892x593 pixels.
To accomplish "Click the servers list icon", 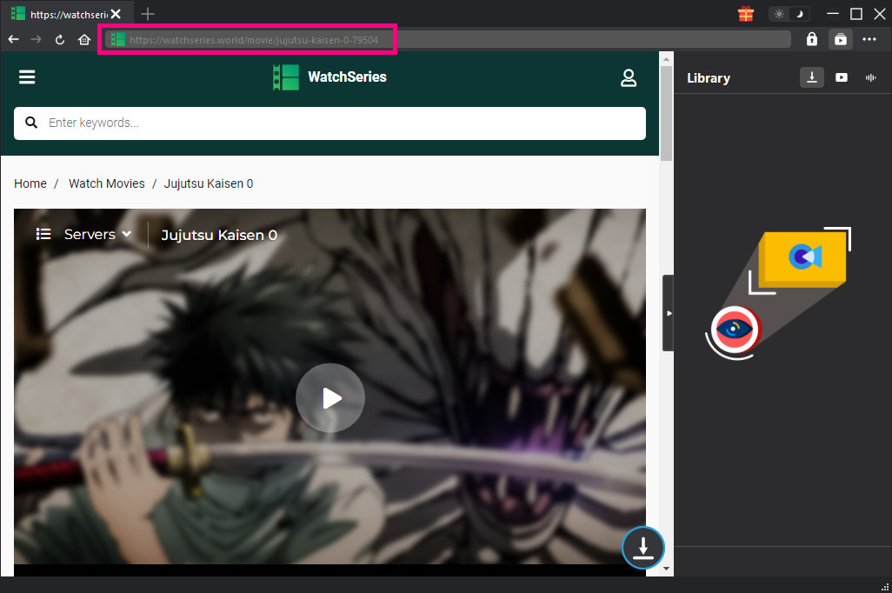I will (43, 234).
